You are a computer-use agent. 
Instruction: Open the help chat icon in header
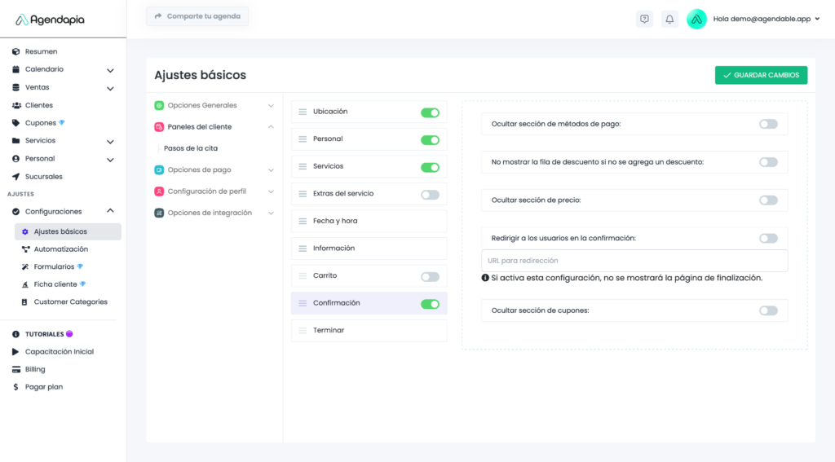pyautogui.click(x=644, y=19)
